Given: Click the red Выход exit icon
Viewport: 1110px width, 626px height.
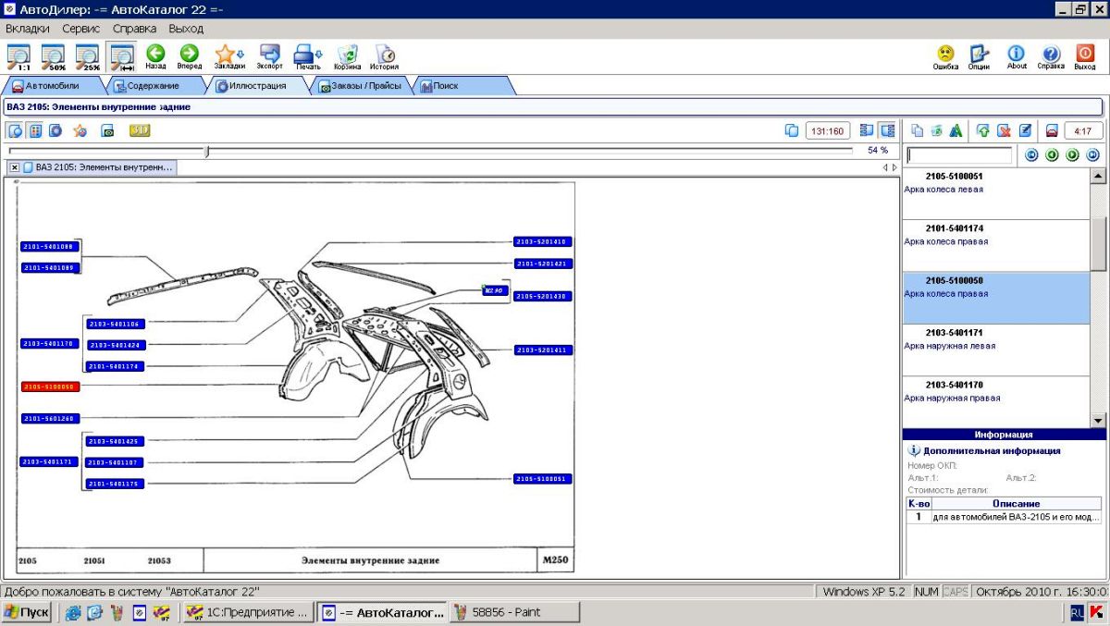Looking at the screenshot, I should (1085, 57).
